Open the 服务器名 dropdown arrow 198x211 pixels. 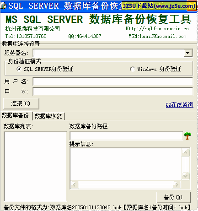[x=188, y=53]
